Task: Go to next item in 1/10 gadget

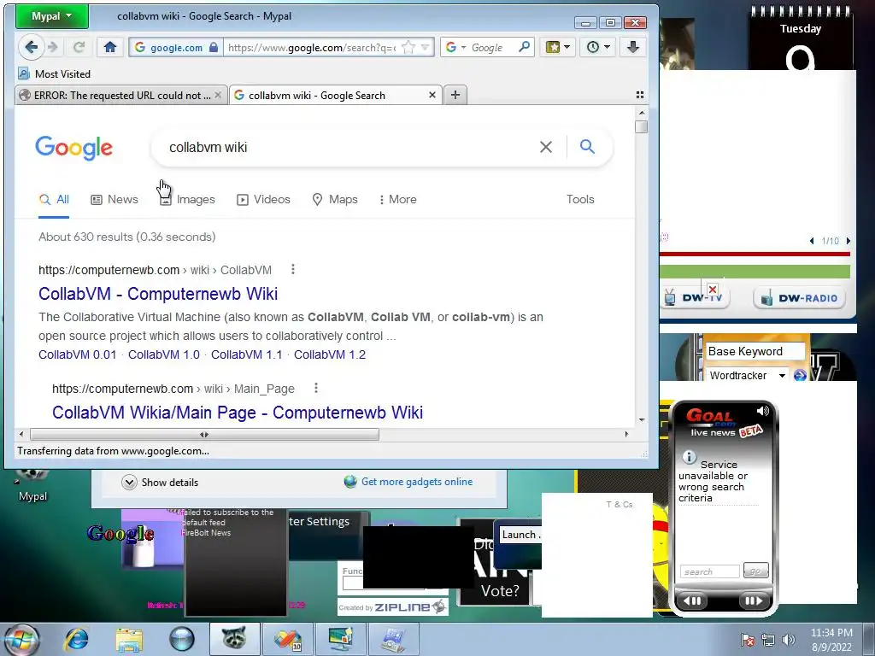Action: (849, 241)
